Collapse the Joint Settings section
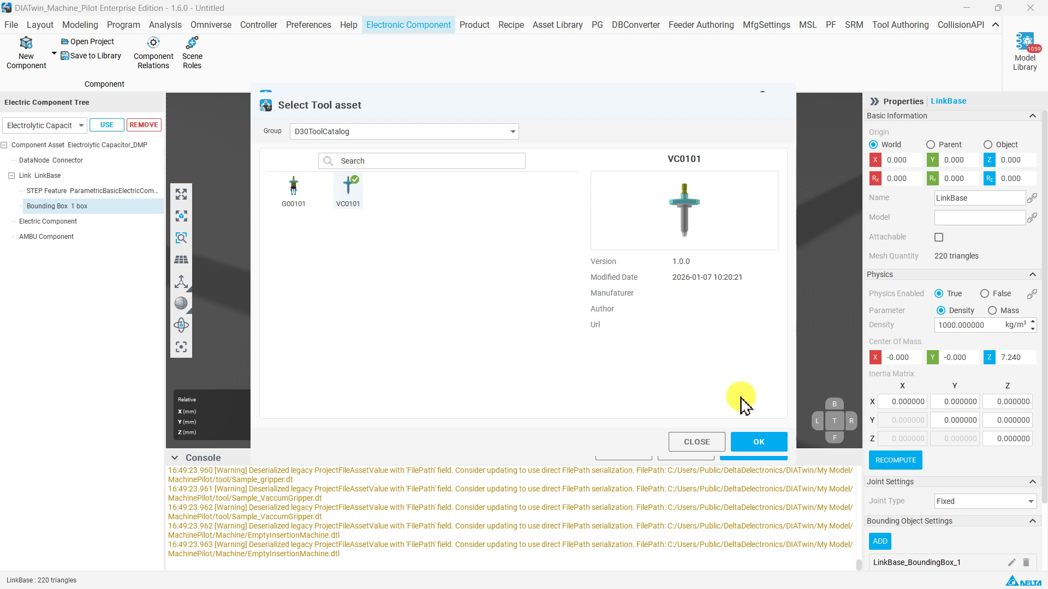The height and width of the screenshot is (589, 1048). (x=1032, y=482)
